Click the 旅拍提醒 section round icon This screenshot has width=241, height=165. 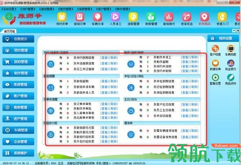point(51,88)
